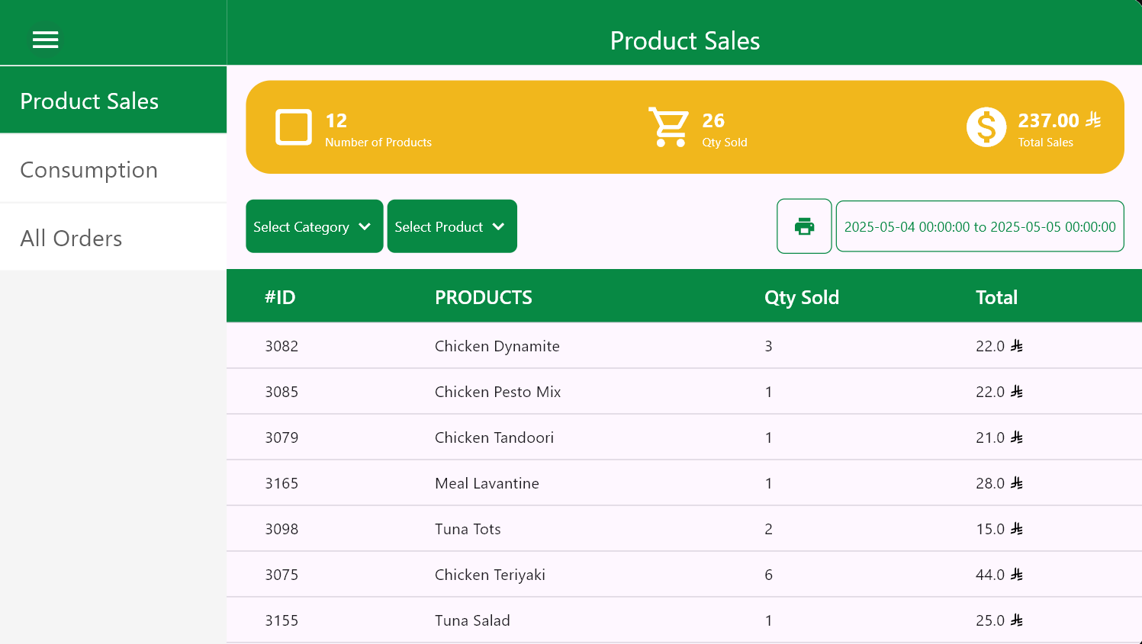Click the 15.0 total for Tuna Tots
The image size is (1142, 644).
[999, 529]
